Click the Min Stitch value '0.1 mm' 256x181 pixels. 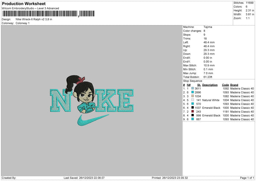pyautogui.click(x=208, y=69)
